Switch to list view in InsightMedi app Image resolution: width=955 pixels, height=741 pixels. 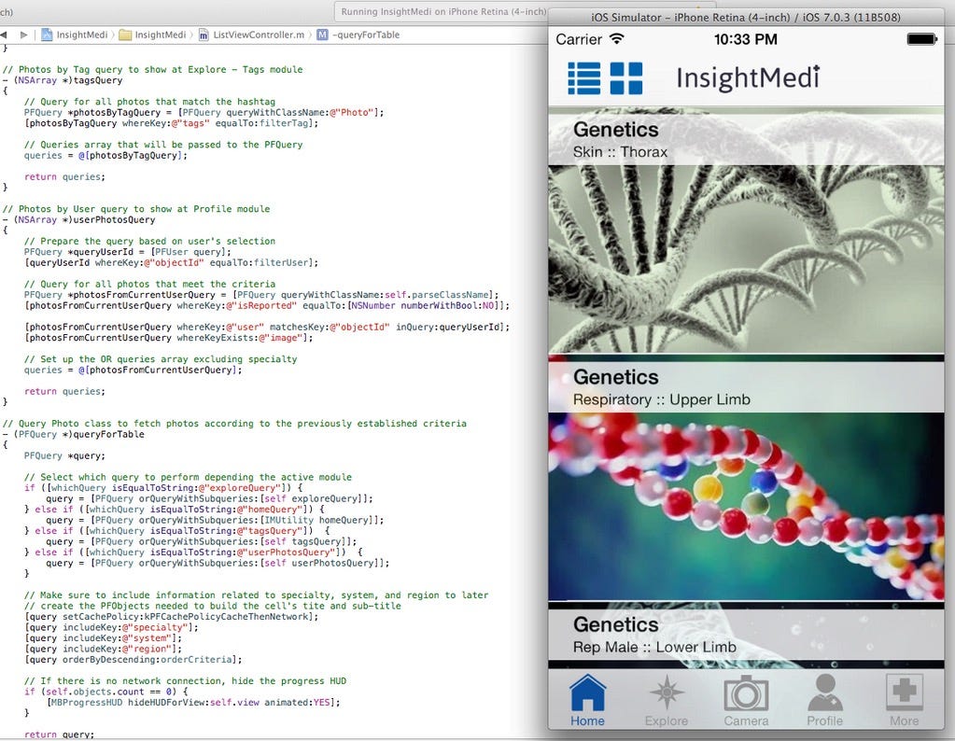pyautogui.click(x=583, y=78)
